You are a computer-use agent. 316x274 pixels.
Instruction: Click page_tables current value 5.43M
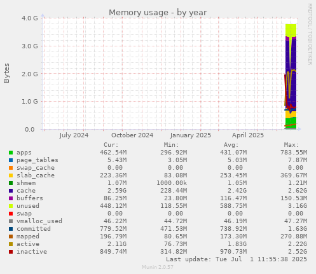pyautogui.click(x=117, y=160)
